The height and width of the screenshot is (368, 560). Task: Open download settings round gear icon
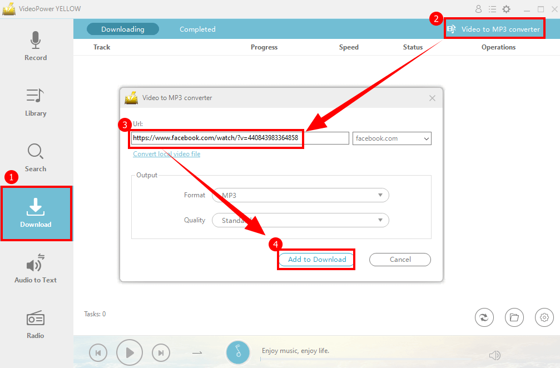click(544, 317)
